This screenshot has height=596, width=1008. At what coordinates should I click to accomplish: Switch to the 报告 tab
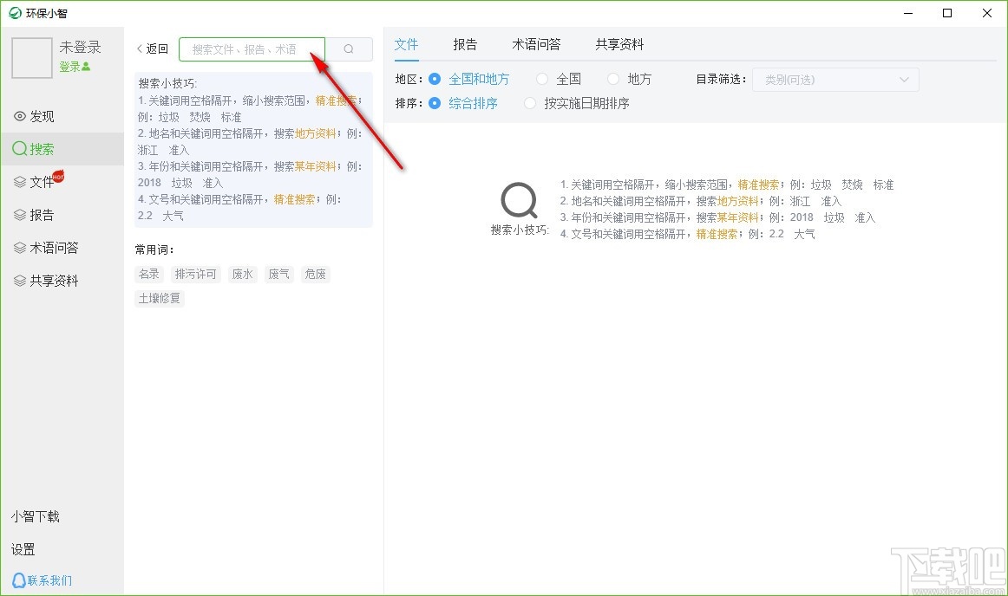click(465, 44)
